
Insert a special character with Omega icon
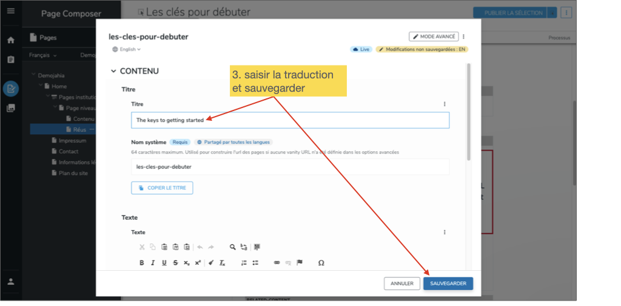(x=321, y=263)
